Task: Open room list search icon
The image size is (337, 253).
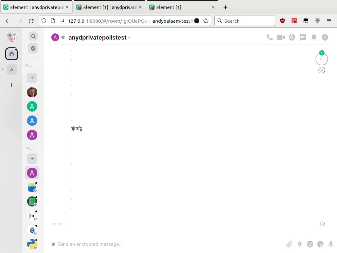Action: [x=33, y=36]
